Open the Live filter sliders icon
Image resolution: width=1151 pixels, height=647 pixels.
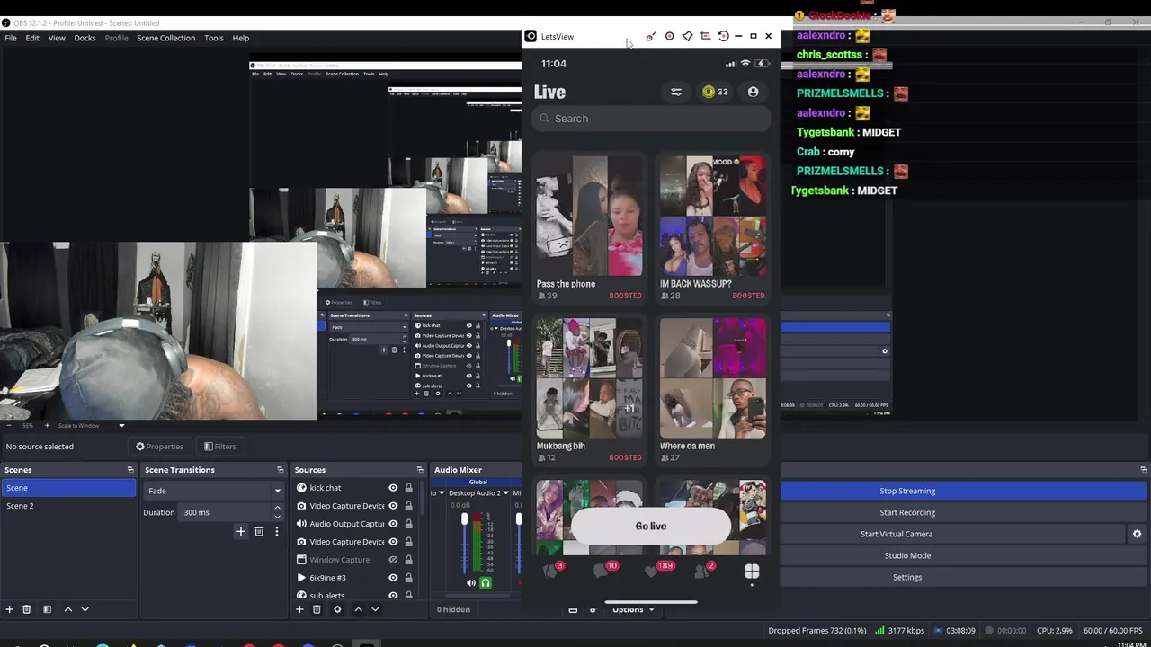pyautogui.click(x=676, y=92)
